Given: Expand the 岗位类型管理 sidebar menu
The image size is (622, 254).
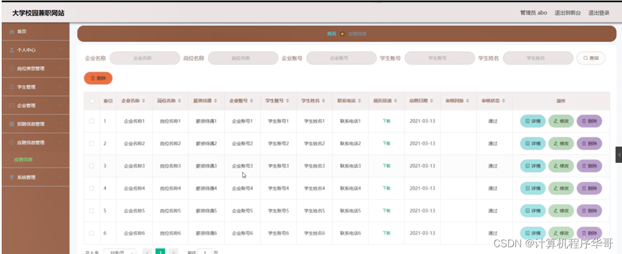Looking at the screenshot, I should point(61,69).
